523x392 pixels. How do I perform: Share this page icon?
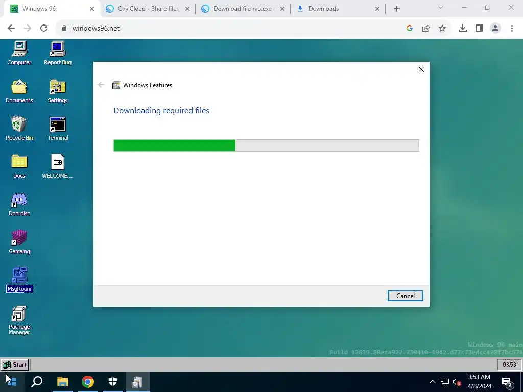pyautogui.click(x=426, y=29)
